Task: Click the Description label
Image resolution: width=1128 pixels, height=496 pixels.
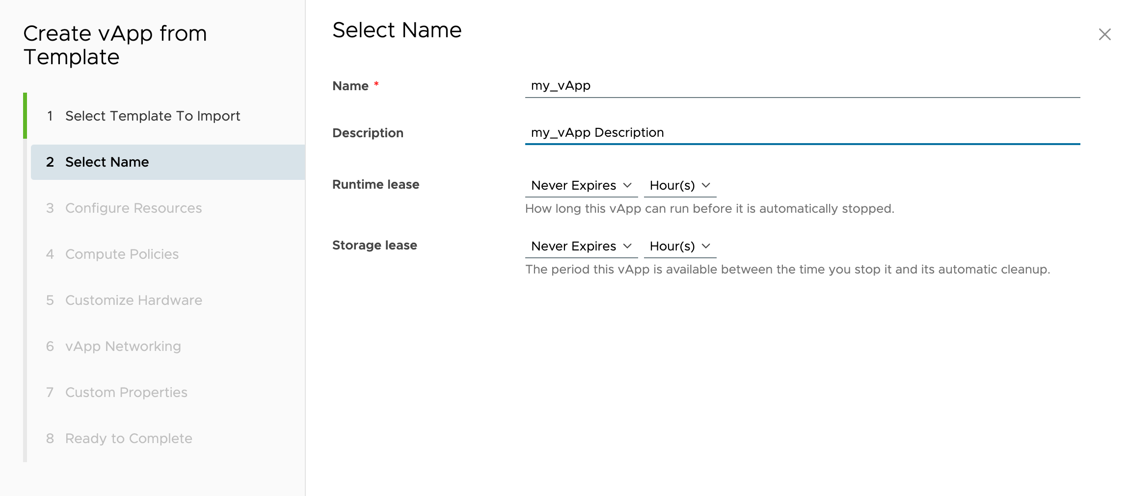Action: (368, 133)
